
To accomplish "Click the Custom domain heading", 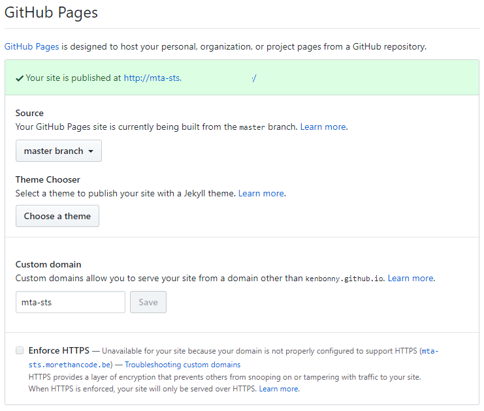I will 48,264.
